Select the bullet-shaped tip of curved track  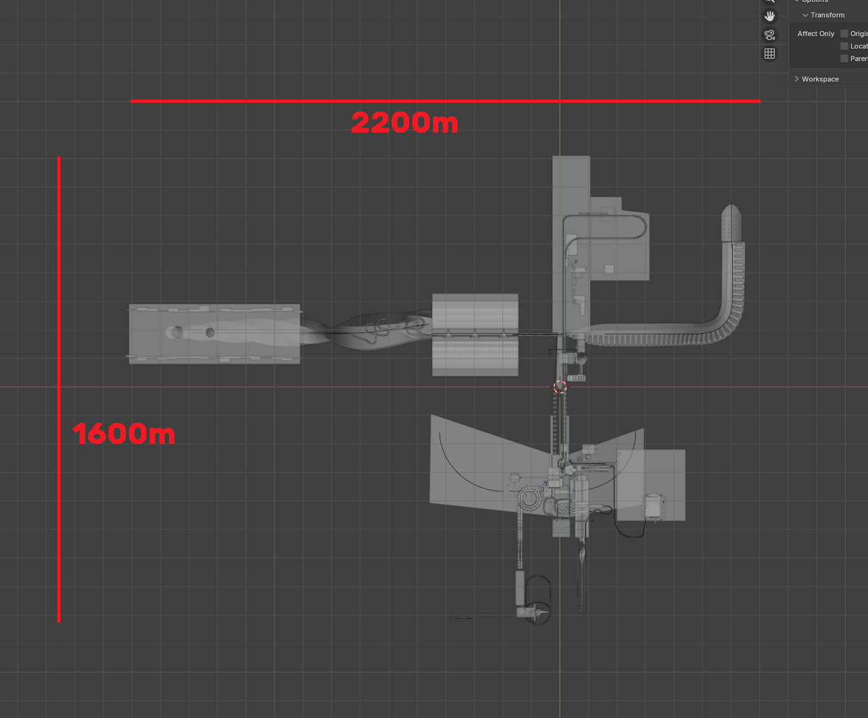pyautogui.click(x=731, y=222)
